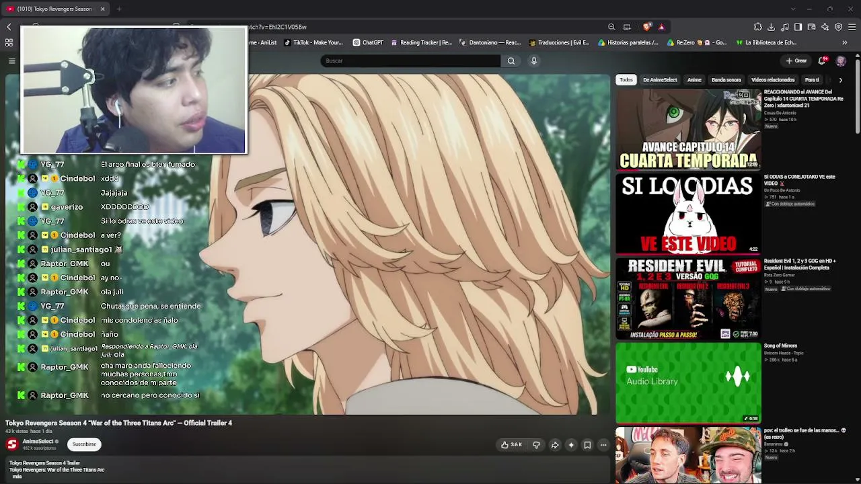Open the 'AVANCE CAPITULO 14' video thumbnail
This screenshot has width=861, height=484.
pos(688,129)
